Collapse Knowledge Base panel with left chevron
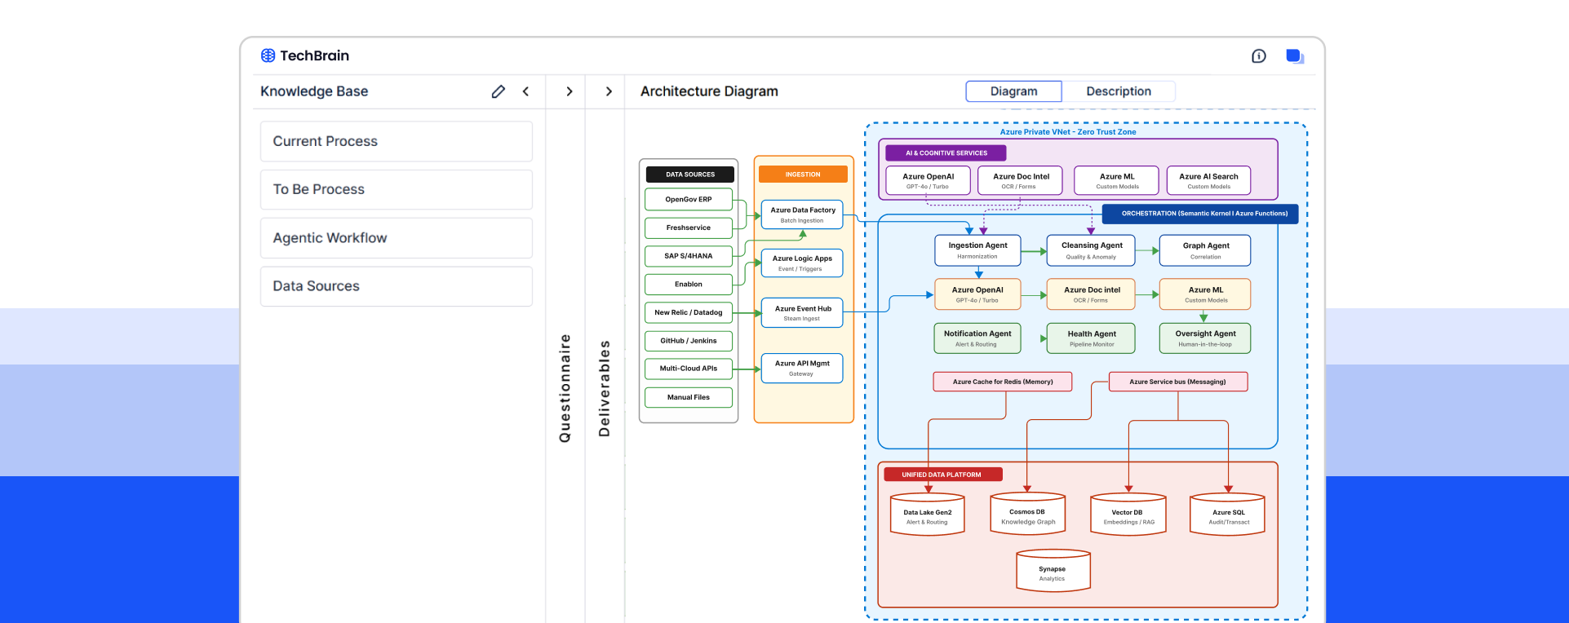The image size is (1569, 623). pos(525,91)
